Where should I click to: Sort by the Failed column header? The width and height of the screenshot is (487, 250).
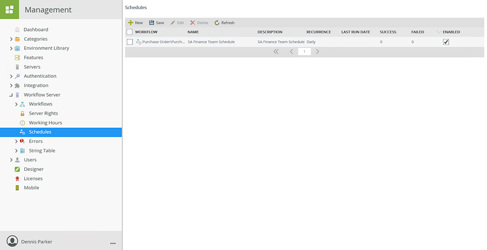click(x=418, y=32)
